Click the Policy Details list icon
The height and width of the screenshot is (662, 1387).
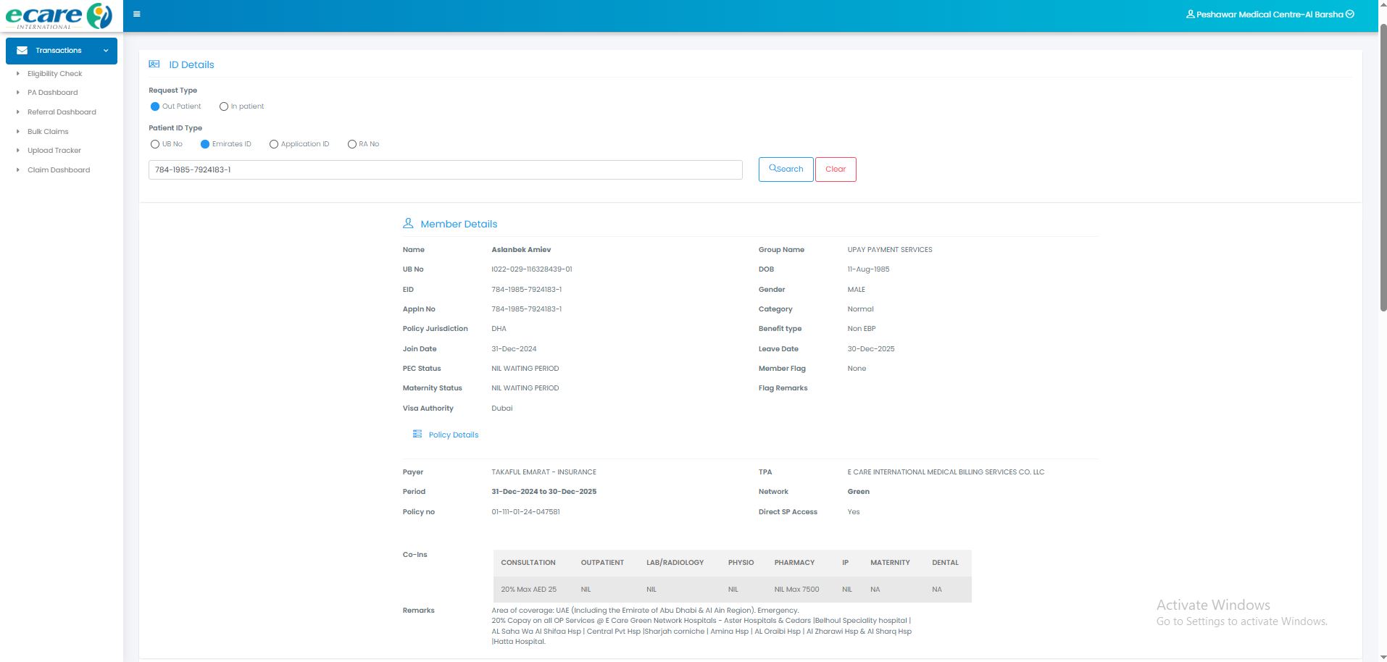click(x=417, y=435)
